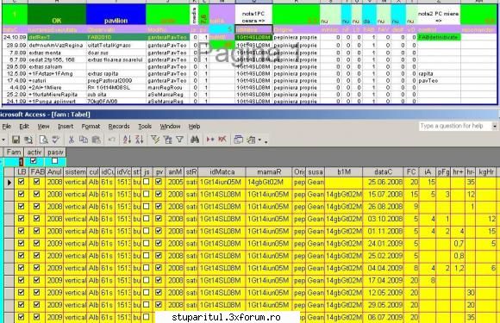The image size is (500, 323).
Task: Select the kgHr column header
Action: coord(487,172)
